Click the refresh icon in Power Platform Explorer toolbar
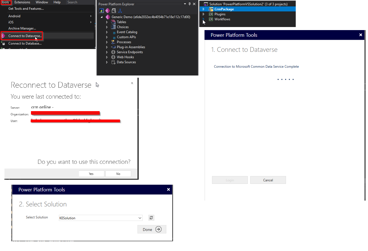368x251 pixels. 102,11
